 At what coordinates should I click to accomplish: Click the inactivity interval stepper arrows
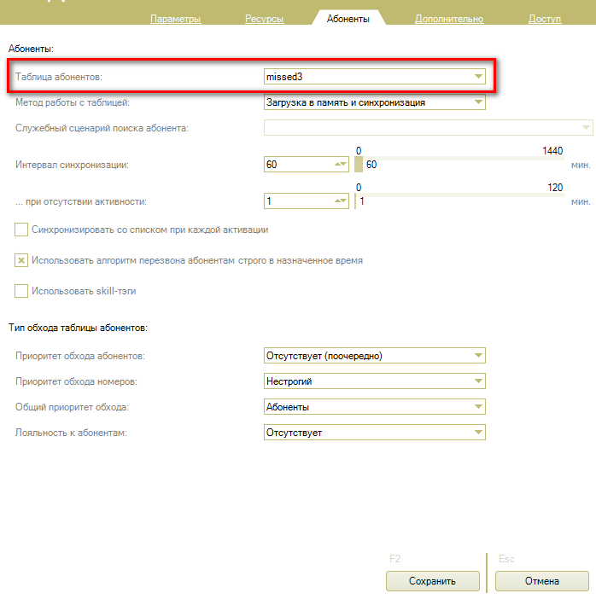[x=341, y=201]
